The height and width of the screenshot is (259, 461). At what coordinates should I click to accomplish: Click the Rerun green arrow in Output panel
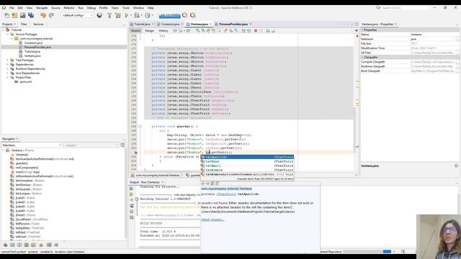pyautogui.click(x=131, y=188)
